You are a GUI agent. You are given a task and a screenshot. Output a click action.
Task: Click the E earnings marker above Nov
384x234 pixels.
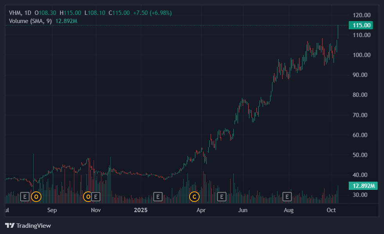pos(96,196)
